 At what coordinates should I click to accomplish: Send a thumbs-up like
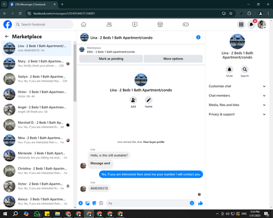[200, 203]
